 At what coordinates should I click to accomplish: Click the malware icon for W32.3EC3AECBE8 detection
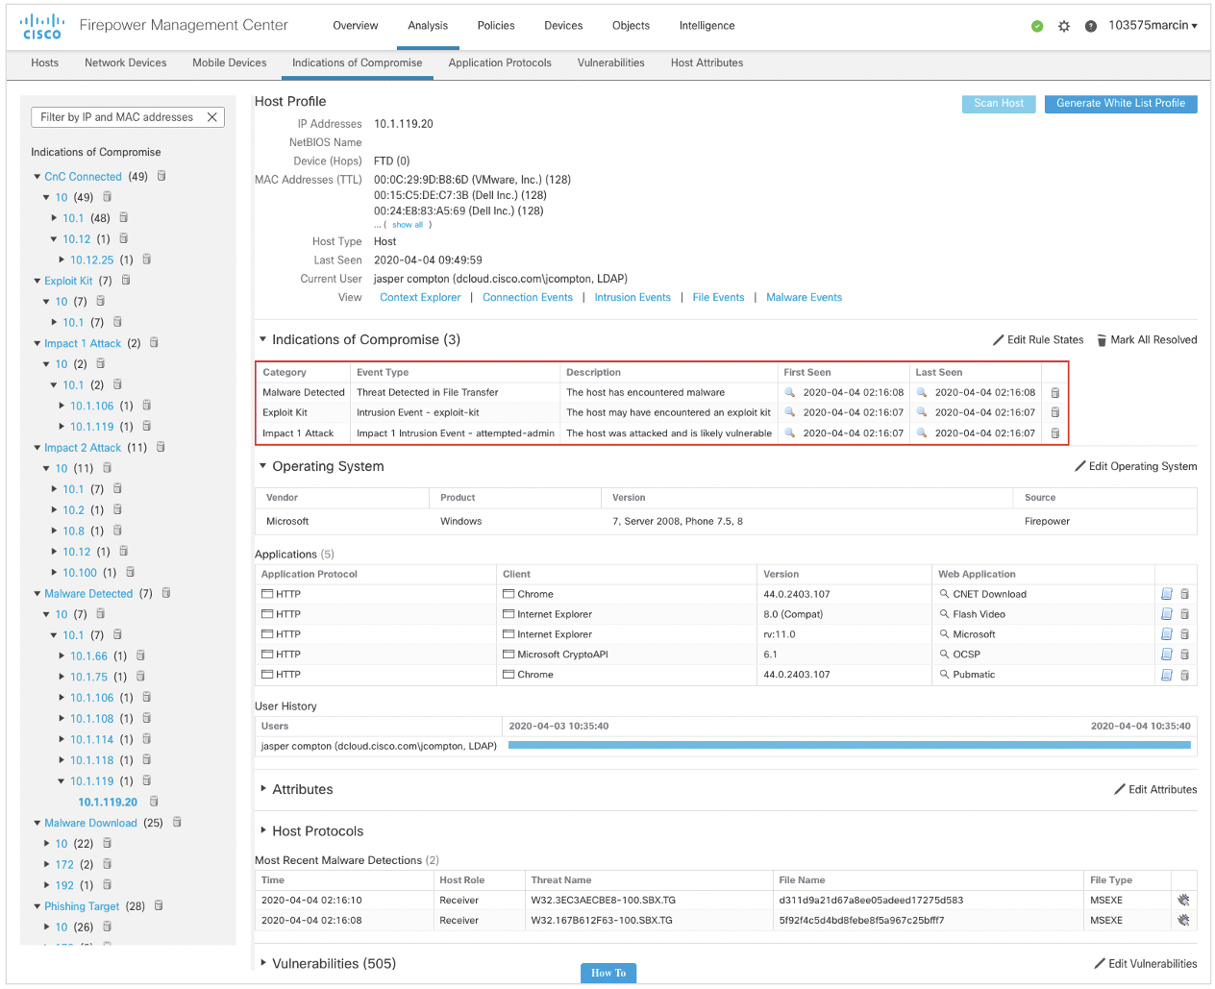(1183, 901)
